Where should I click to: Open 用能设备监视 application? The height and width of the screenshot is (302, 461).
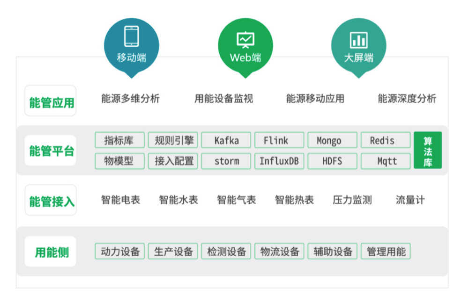(223, 98)
